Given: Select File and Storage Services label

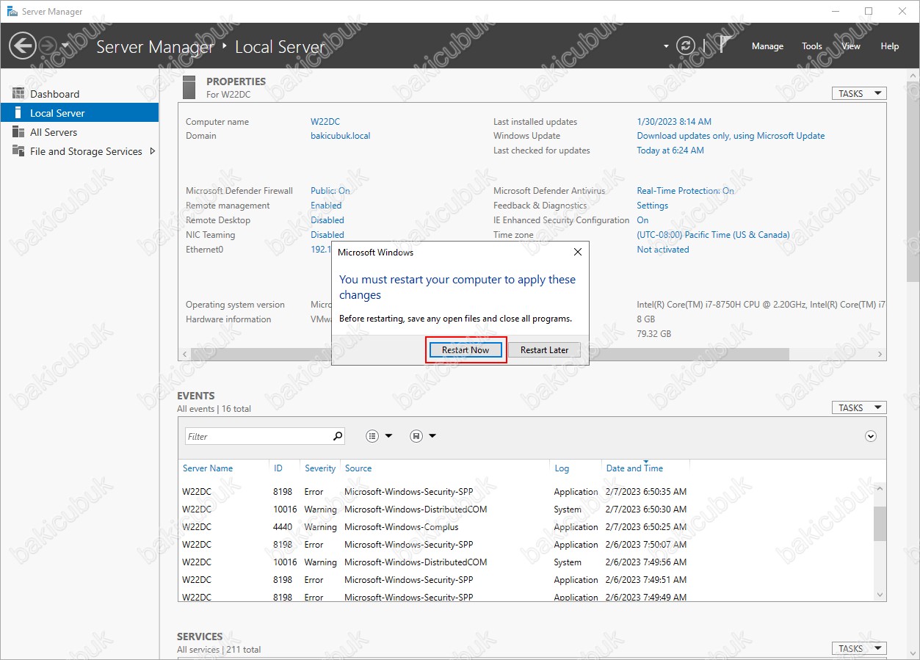Looking at the screenshot, I should pyautogui.click(x=86, y=151).
